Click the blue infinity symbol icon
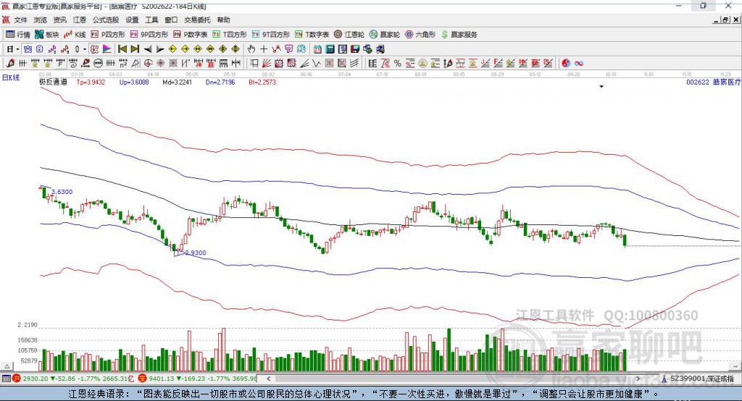 coord(579,64)
